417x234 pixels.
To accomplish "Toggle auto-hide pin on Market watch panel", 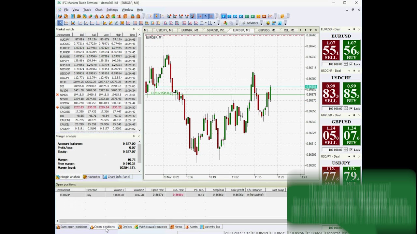I will coord(134,29).
